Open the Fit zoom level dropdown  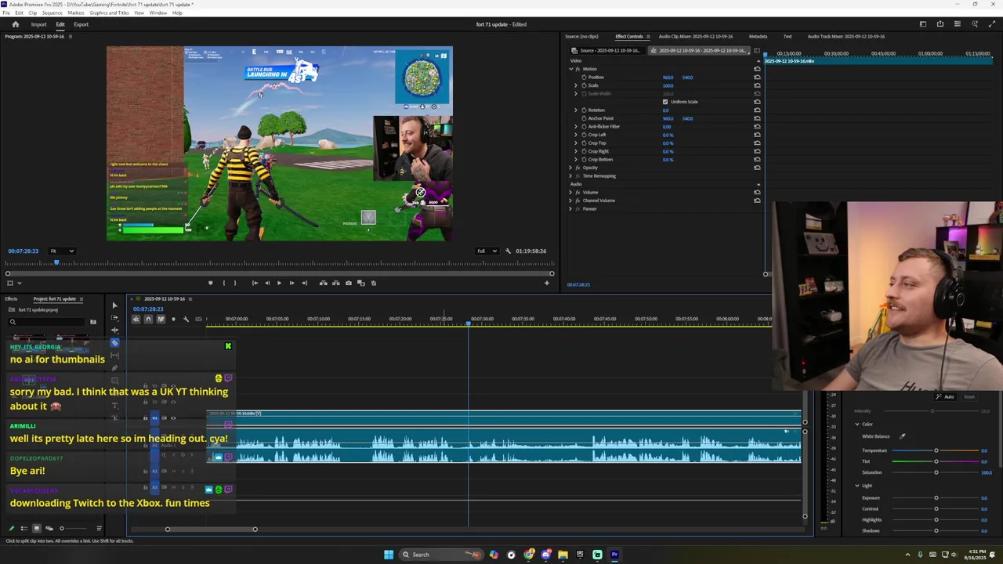point(62,251)
